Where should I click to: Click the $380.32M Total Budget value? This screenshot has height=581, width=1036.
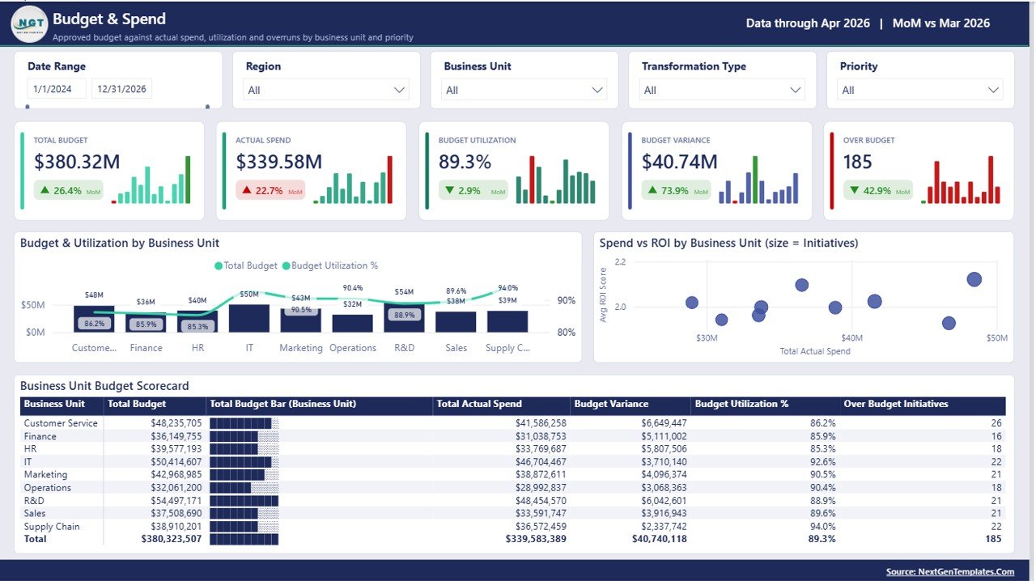click(77, 162)
